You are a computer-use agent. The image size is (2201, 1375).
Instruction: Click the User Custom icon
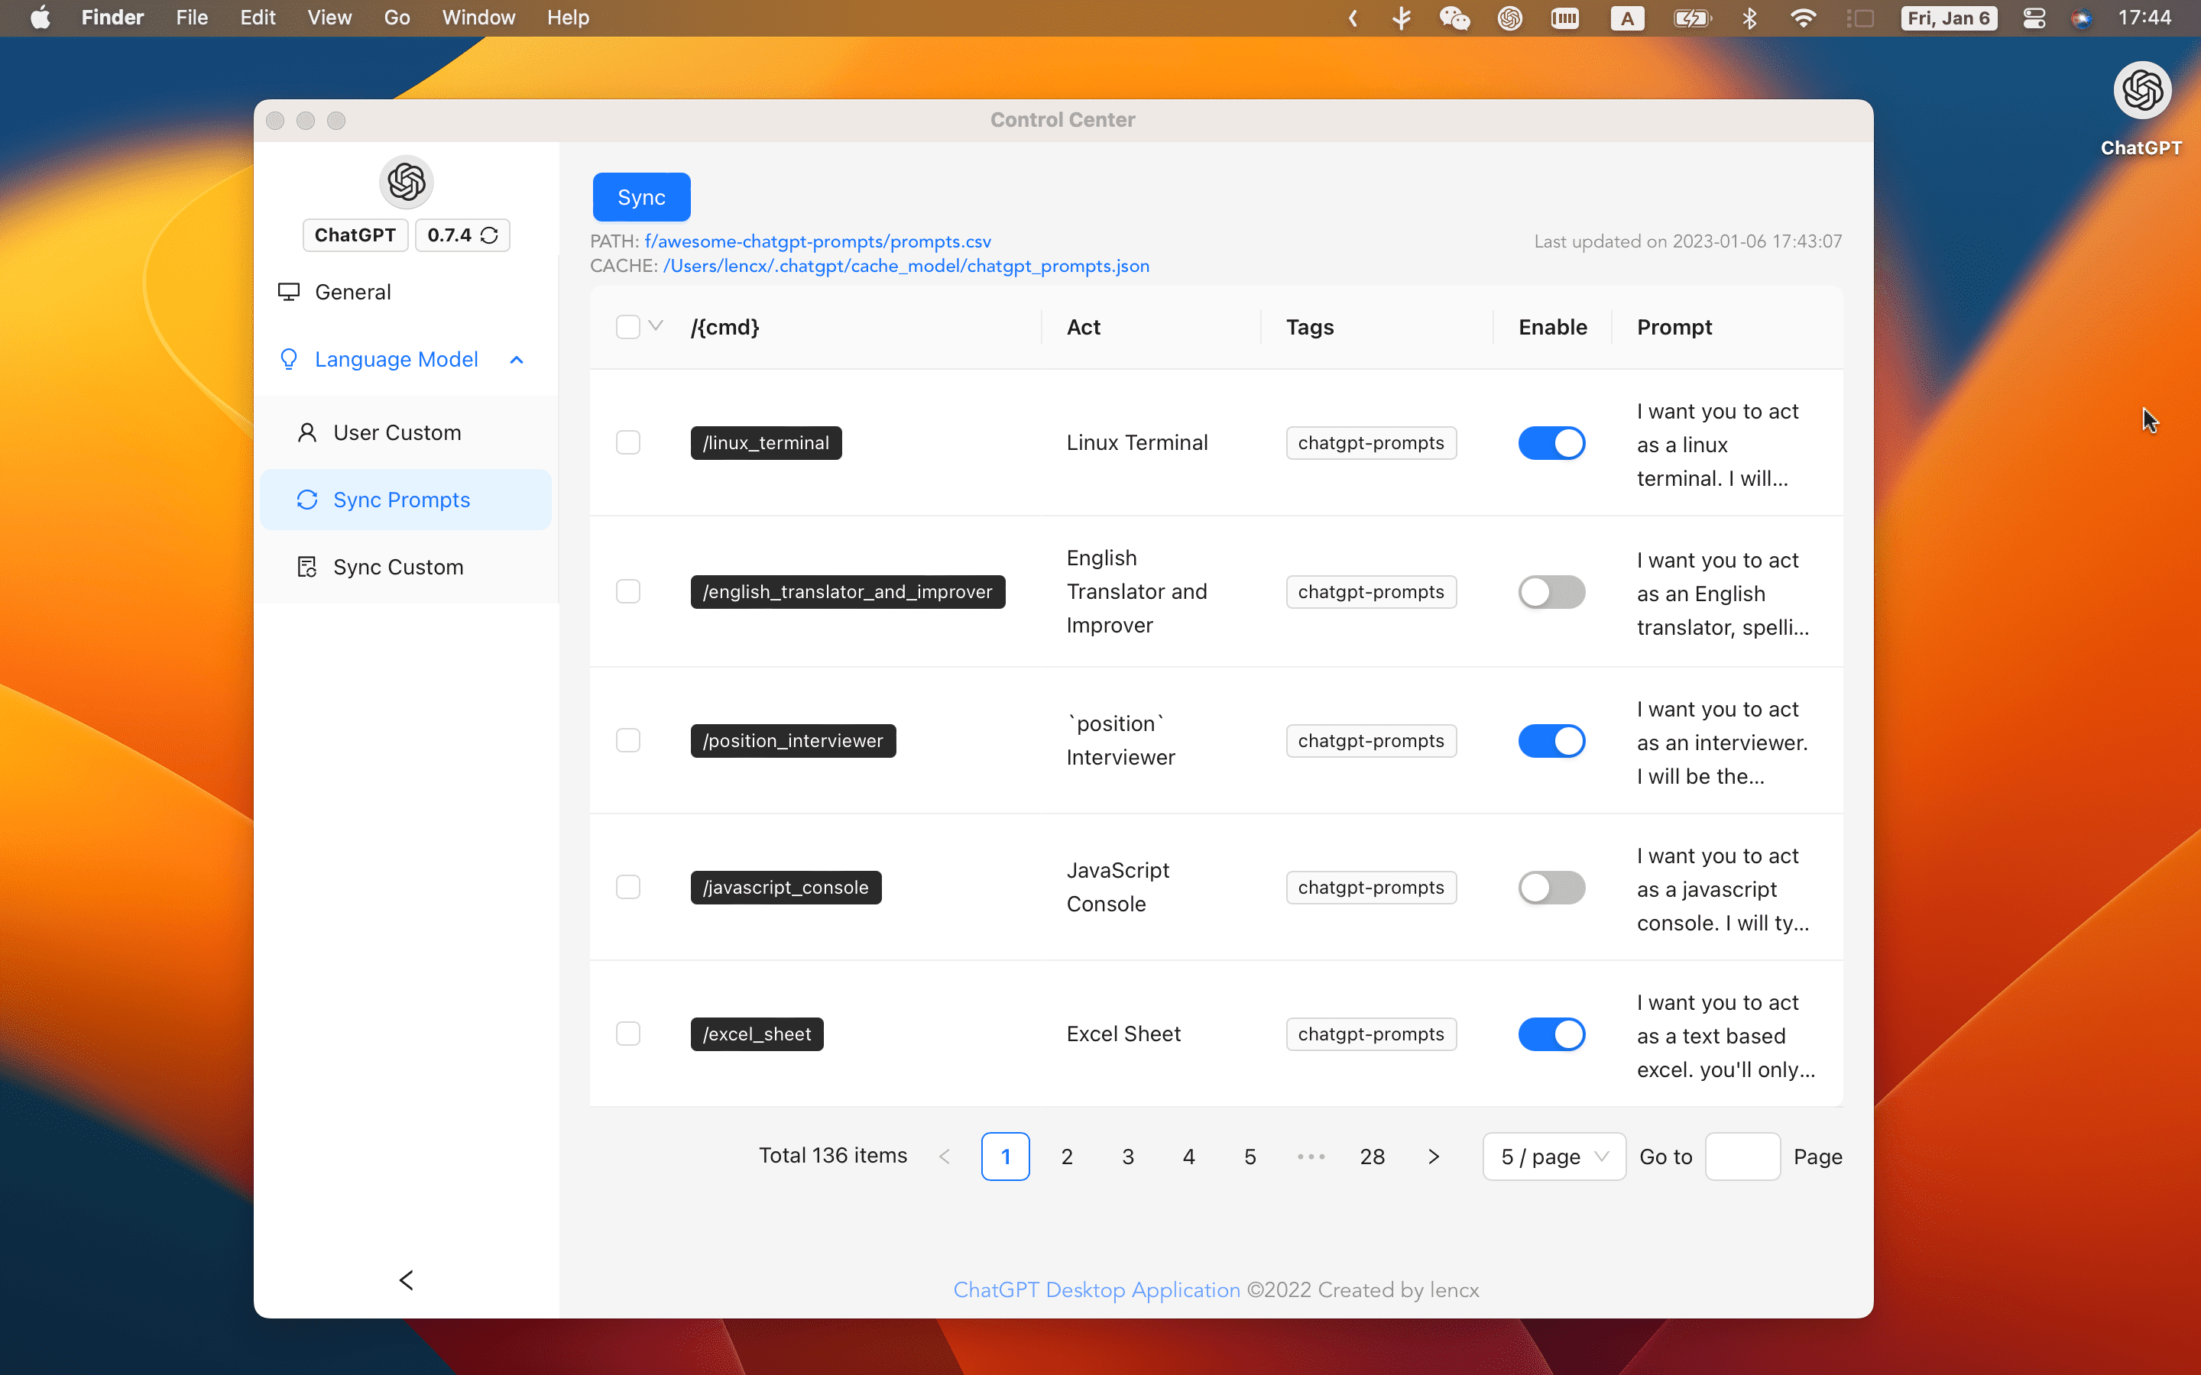(x=306, y=431)
